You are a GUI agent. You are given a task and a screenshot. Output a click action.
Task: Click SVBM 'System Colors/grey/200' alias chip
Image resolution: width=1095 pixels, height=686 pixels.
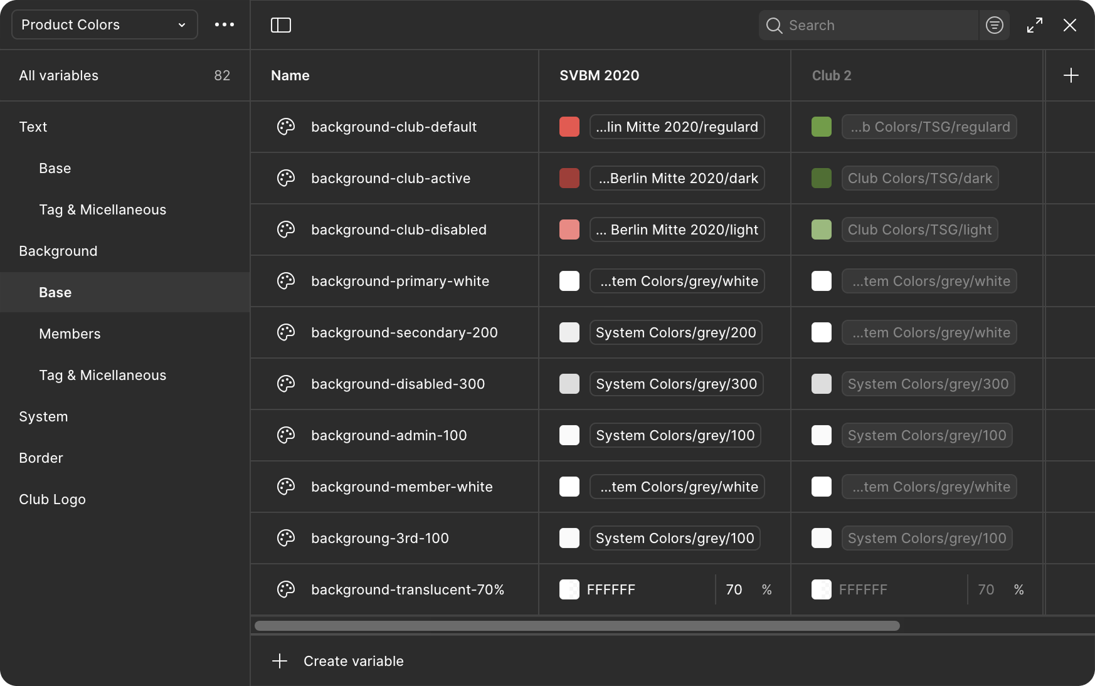point(676,332)
